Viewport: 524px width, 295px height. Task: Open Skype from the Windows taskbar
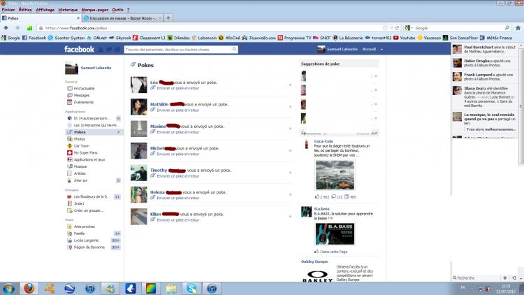tap(192, 287)
